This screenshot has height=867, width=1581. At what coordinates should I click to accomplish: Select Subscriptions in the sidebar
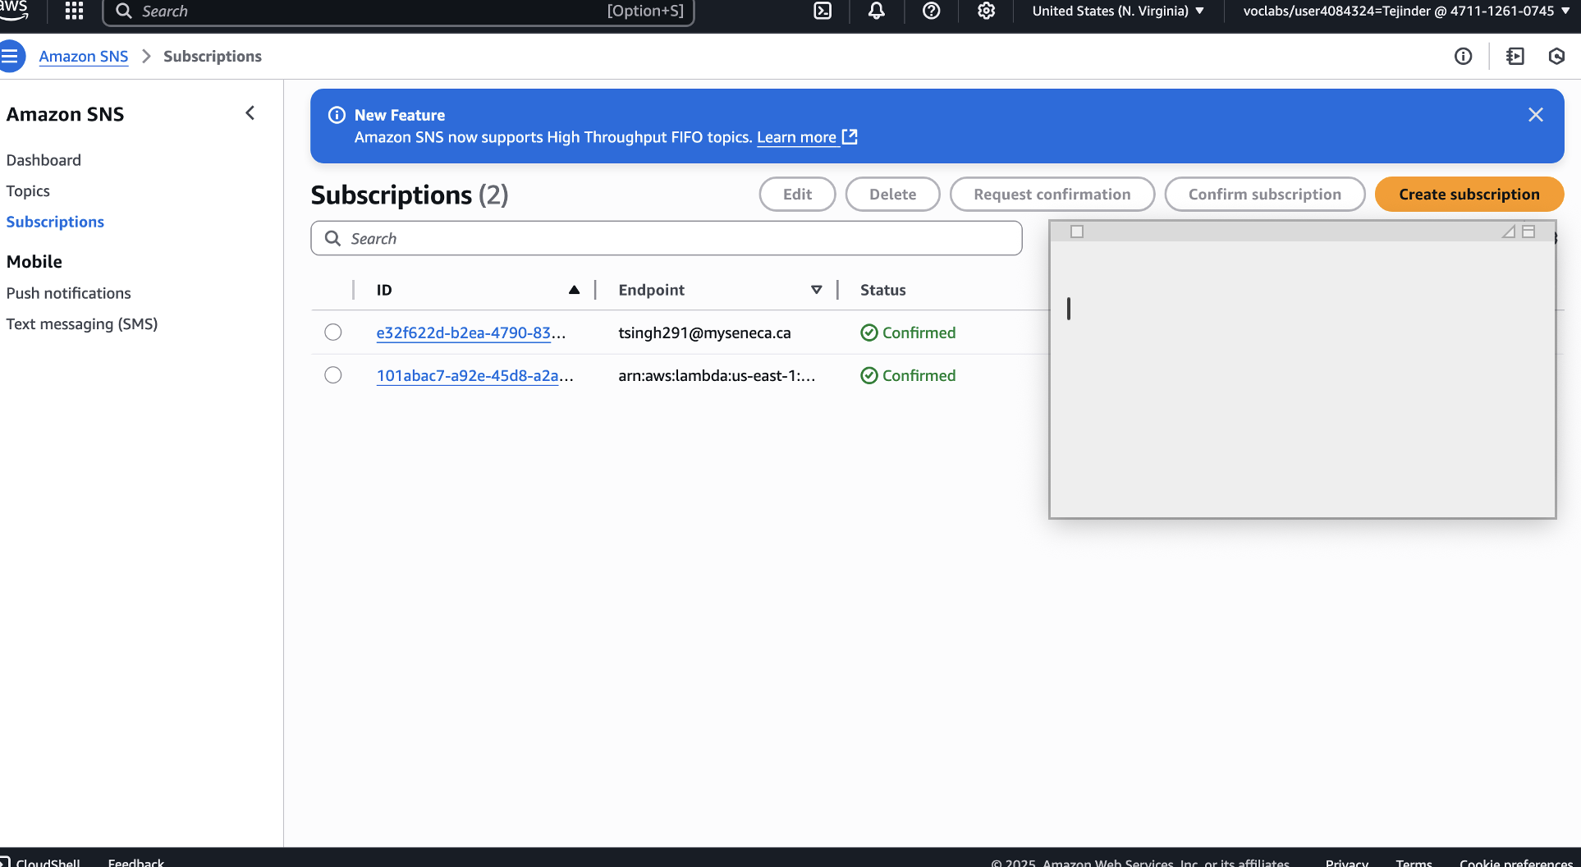[55, 222]
